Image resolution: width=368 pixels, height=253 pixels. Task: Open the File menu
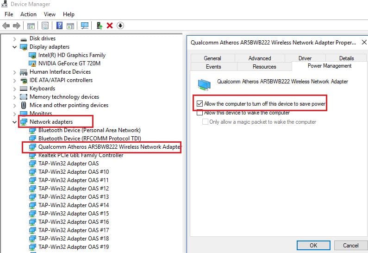[x=9, y=14]
